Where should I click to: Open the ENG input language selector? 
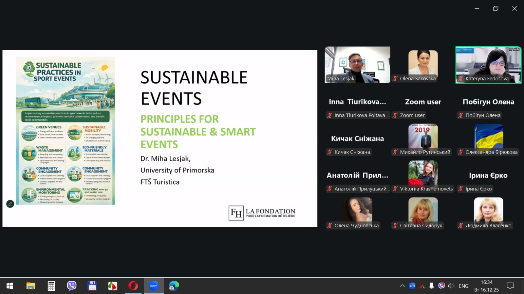463,286
